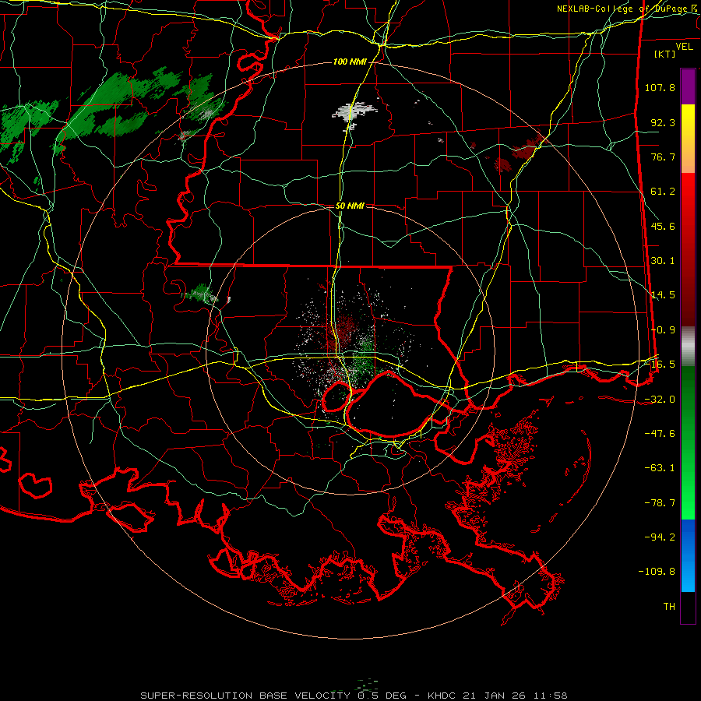This screenshot has width=701, height=701.
Task: Select the -78.7 value on velocity scale
Action: coord(660,503)
